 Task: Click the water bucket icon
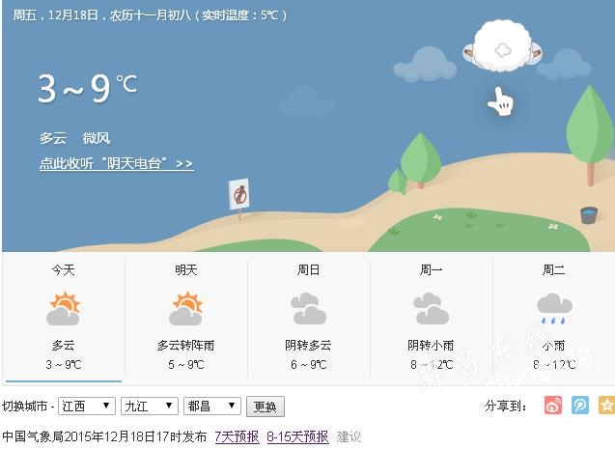pos(589,215)
